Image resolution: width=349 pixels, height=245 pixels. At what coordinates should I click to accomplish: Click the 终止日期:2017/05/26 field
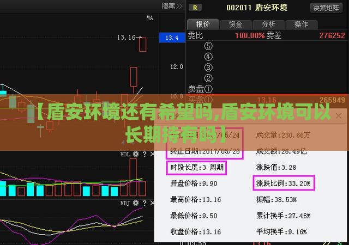205,151
